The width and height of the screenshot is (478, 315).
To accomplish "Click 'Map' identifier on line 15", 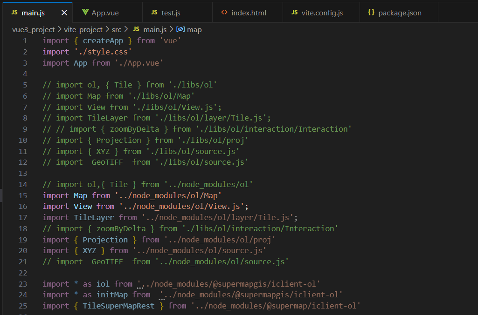I will click(x=81, y=195).
